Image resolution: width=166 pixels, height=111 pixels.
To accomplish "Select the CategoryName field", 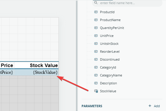I will click(111, 75).
